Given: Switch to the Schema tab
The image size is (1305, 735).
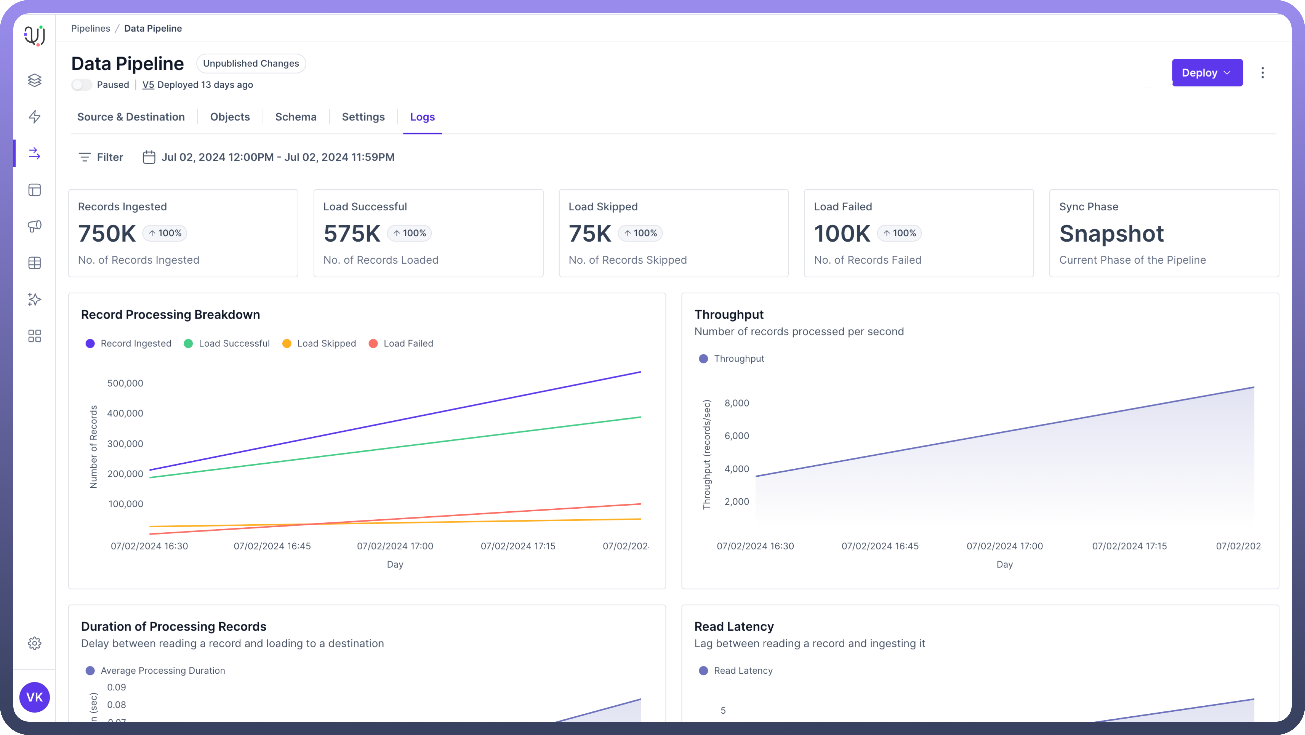Looking at the screenshot, I should click(x=295, y=117).
